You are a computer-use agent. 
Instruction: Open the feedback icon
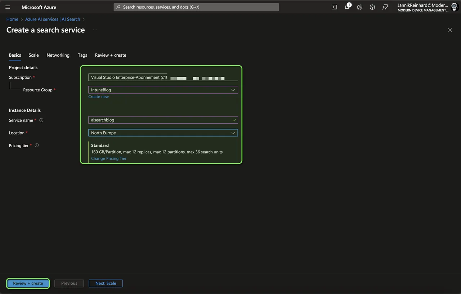[x=385, y=7]
